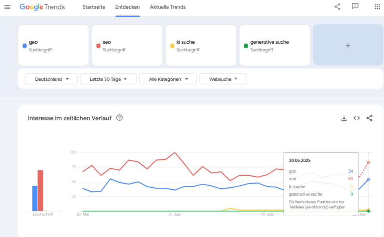Click the green generative suche color dot

click(x=246, y=46)
